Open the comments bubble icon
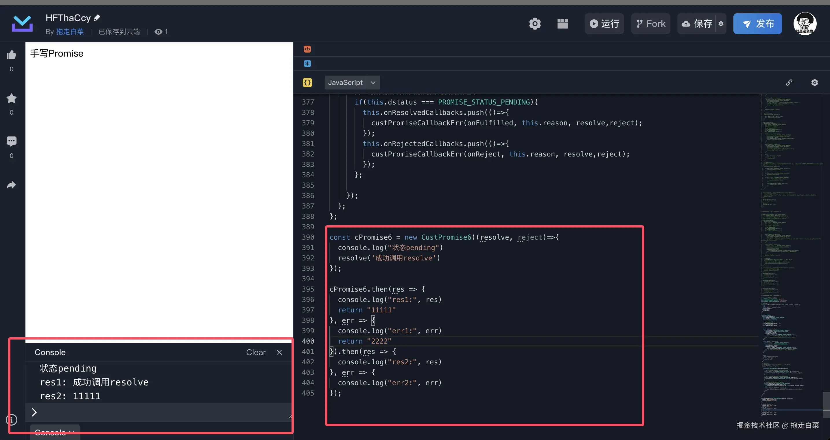This screenshot has width=830, height=440. [12, 141]
